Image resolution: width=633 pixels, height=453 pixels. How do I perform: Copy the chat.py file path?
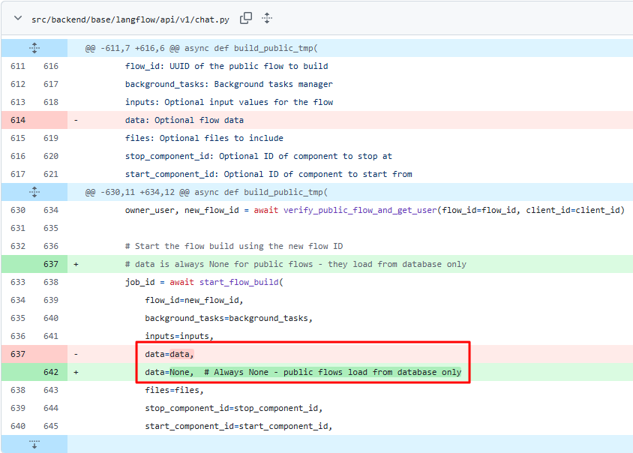[246, 18]
